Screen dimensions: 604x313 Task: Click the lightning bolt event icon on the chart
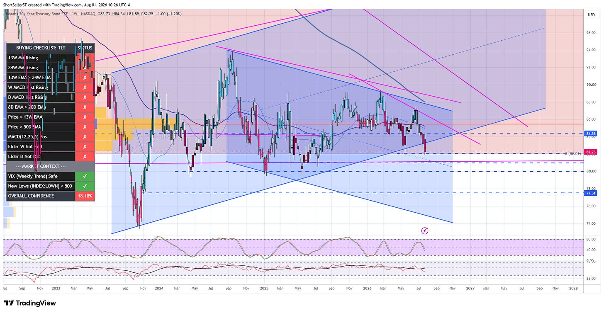click(x=424, y=230)
